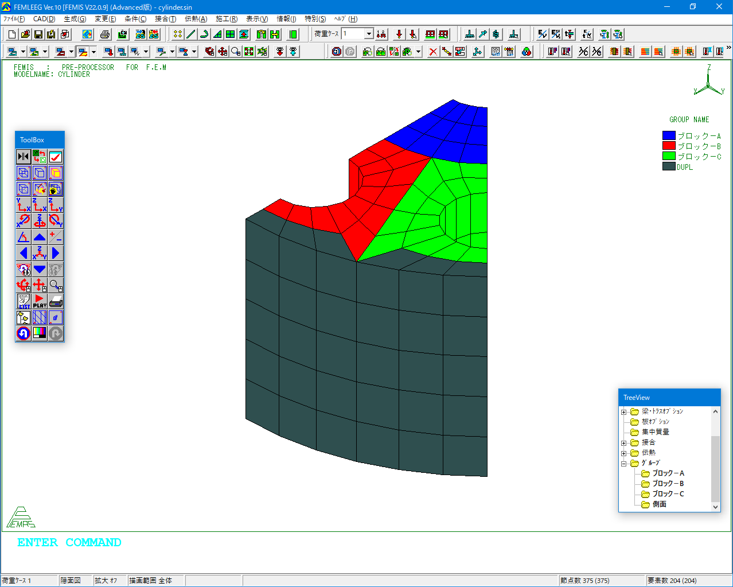Viewport: 733px width, 587px height.
Task: Open the 生成(G) menu
Action: (x=75, y=19)
